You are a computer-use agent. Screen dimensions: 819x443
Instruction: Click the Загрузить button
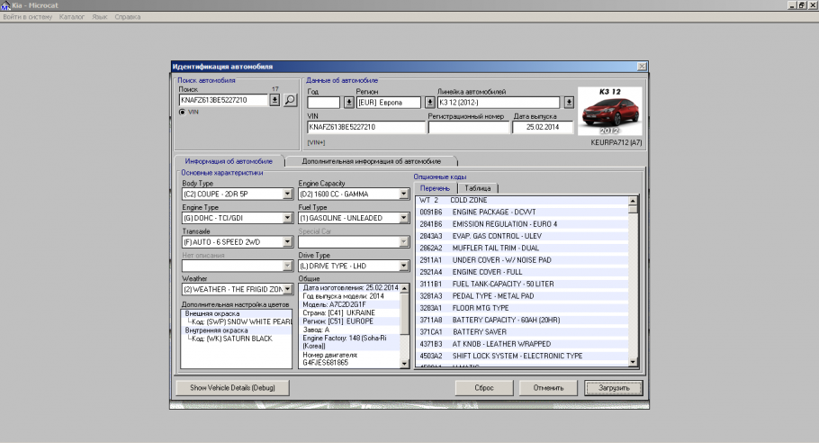[614, 387]
